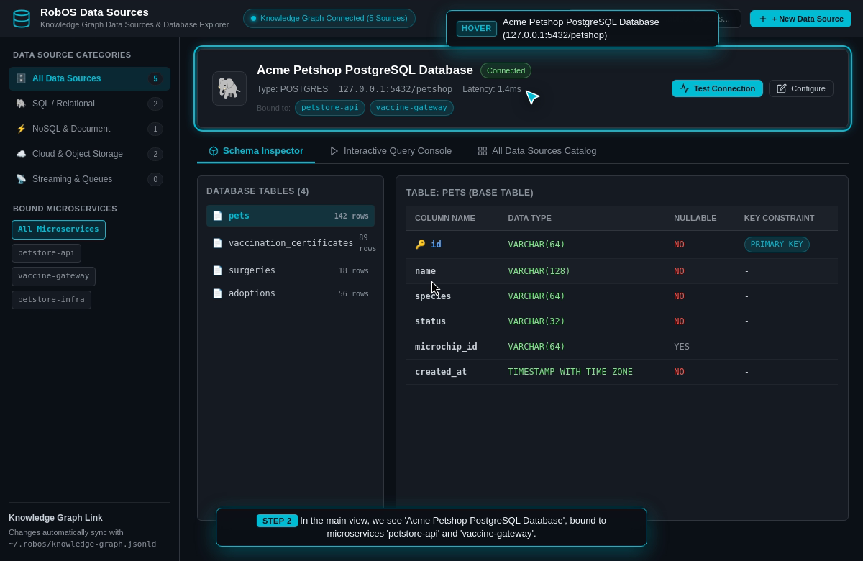The height and width of the screenshot is (561, 863).
Task: Click the PRIMARY KEY constraint badge
Action: pos(777,245)
